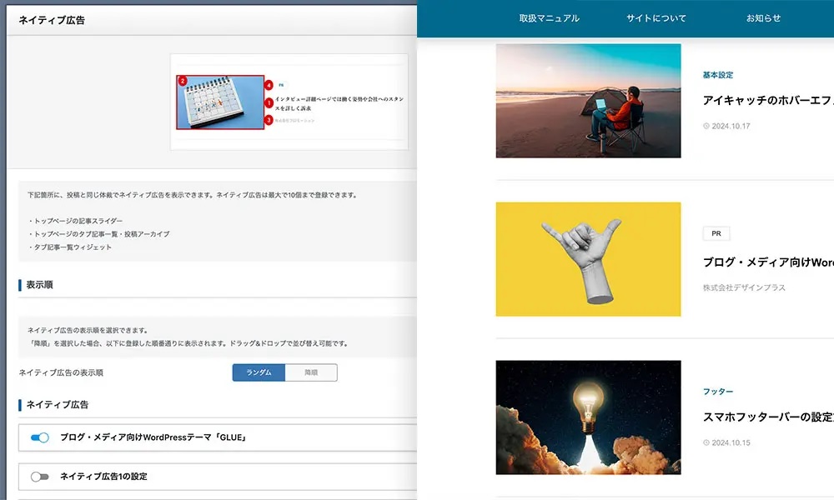This screenshot has width=834, height=500.
Task: Expand the ネイティブ広告1の設定 panel row
Action: [x=218, y=477]
